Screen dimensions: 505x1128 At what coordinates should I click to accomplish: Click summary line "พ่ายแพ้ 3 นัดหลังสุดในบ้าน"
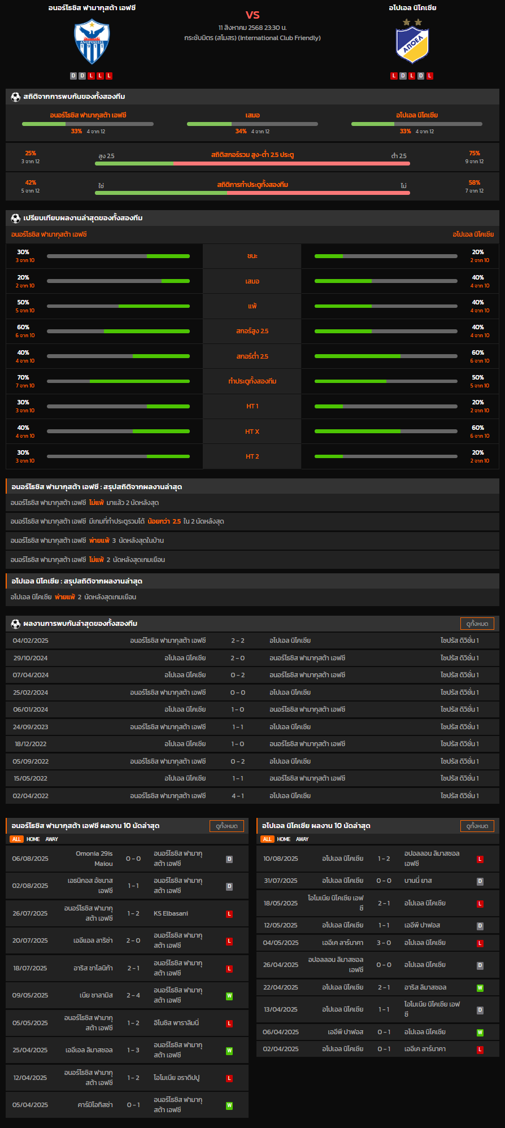tap(252, 541)
